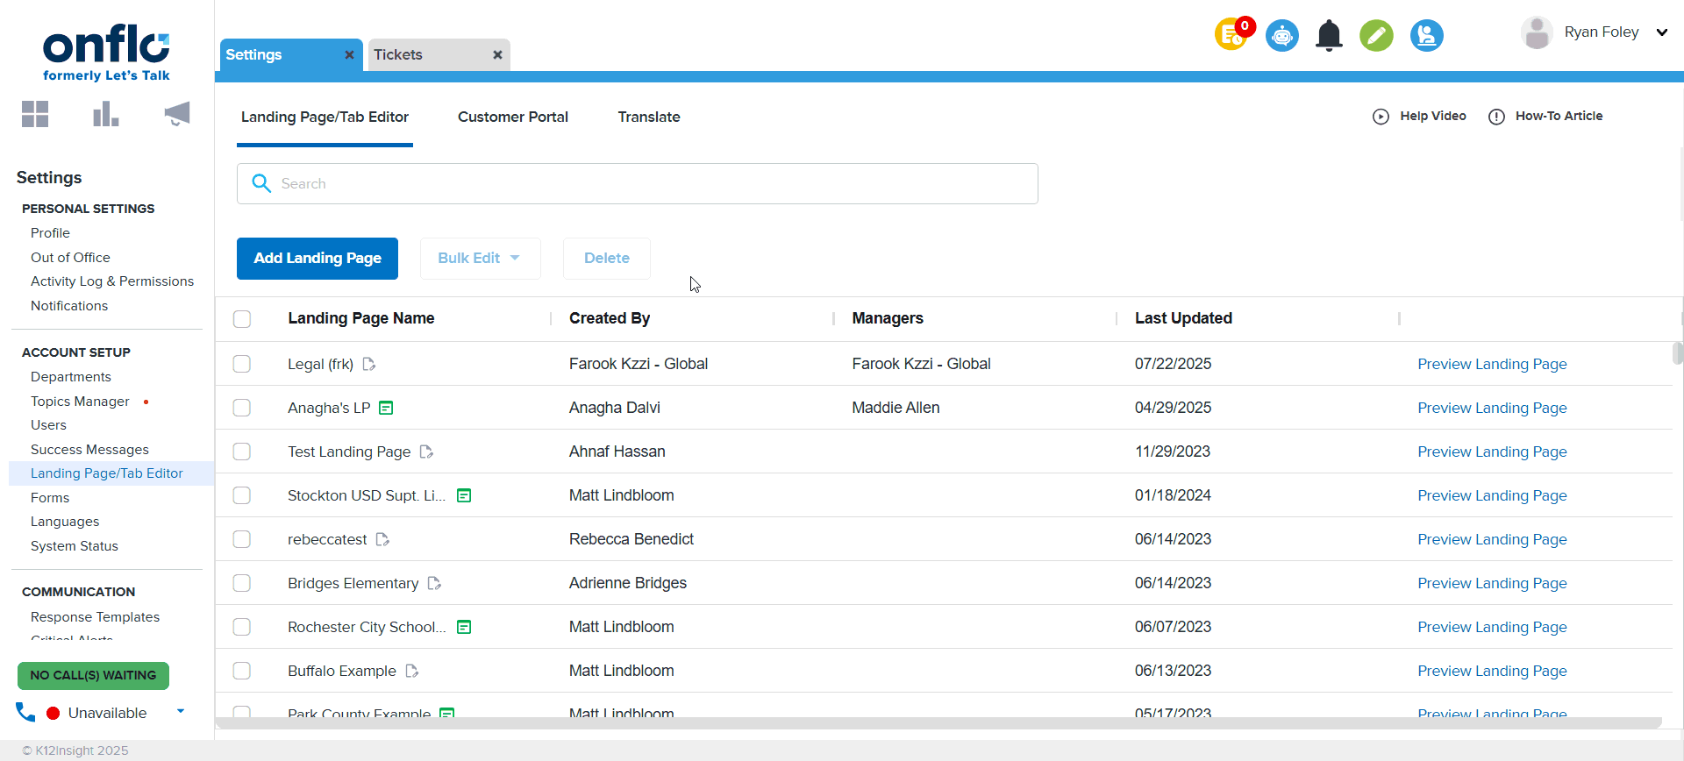This screenshot has width=1684, height=761.
Task: Switch to the Tickets tab
Action: pyautogui.click(x=398, y=55)
